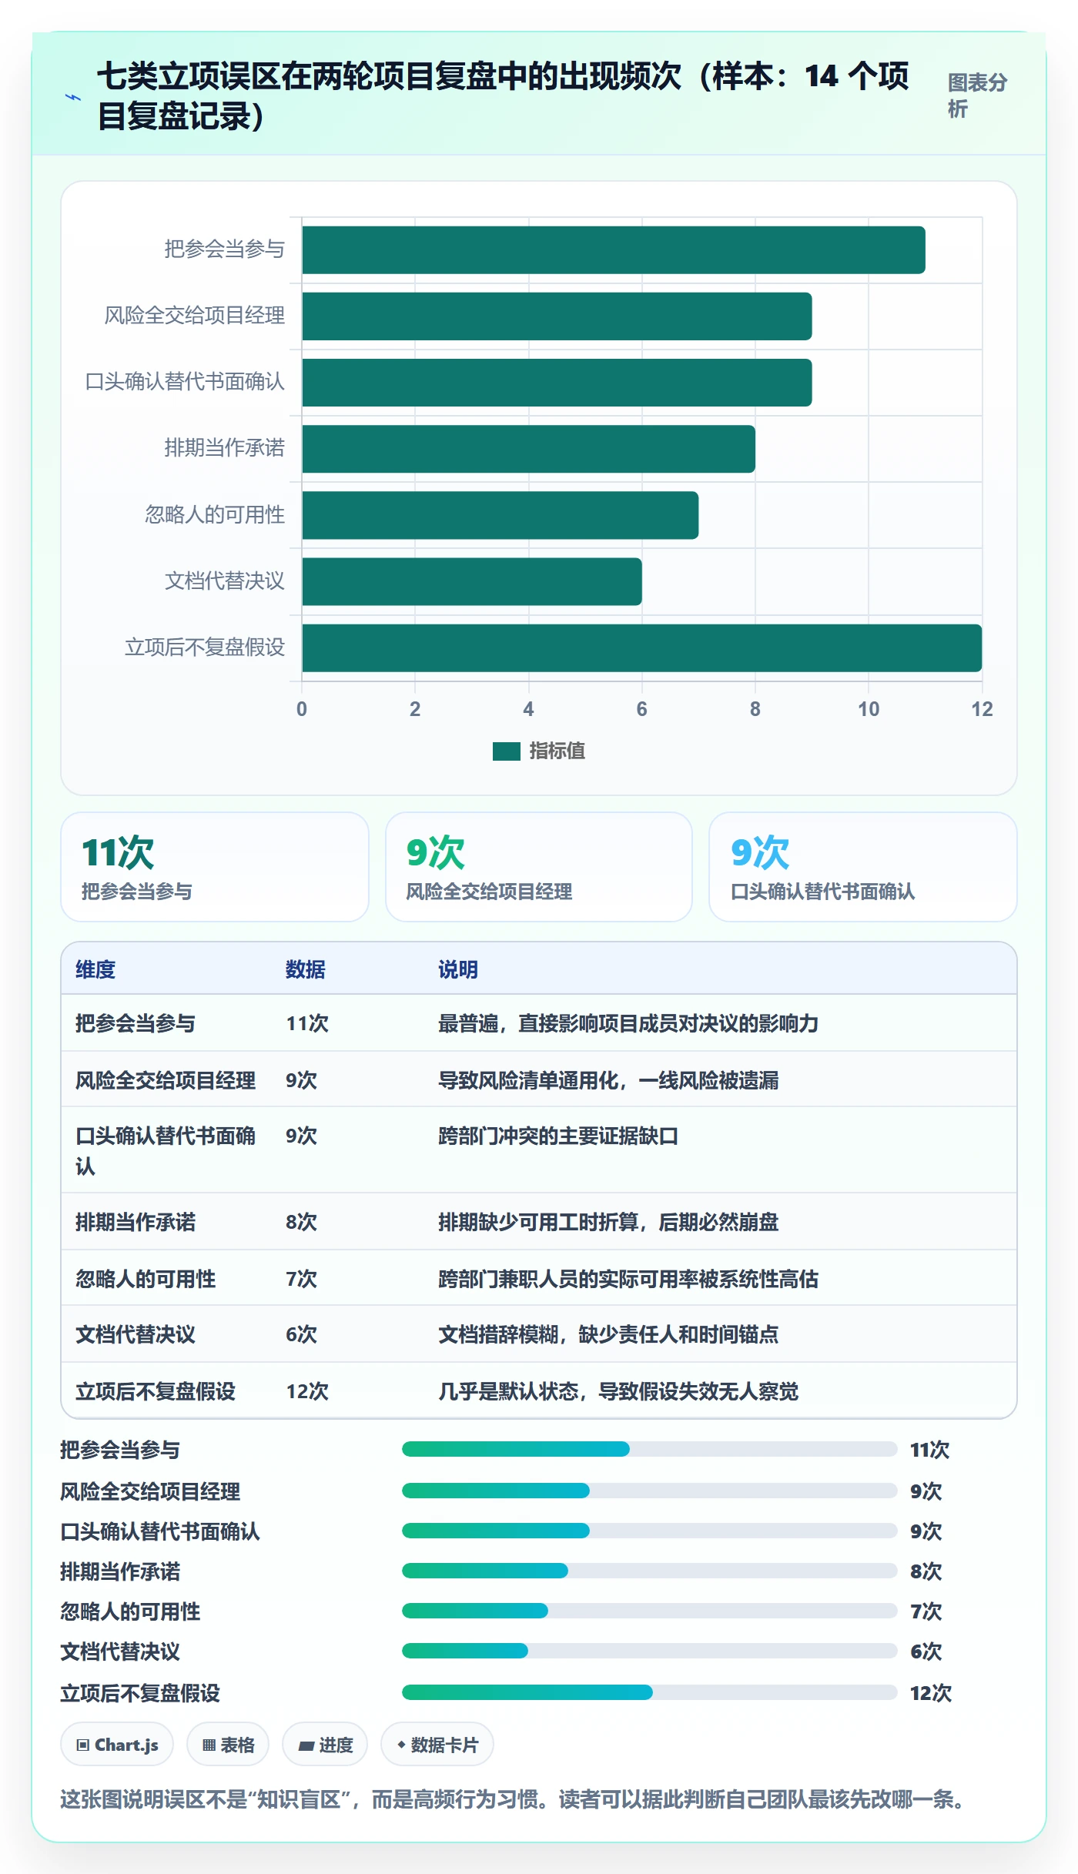Click the 忽略人的可用性 progress bar
1078x1874 pixels.
point(649,1611)
